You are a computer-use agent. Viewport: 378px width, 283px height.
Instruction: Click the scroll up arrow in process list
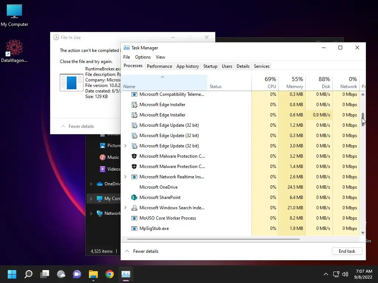363,94
